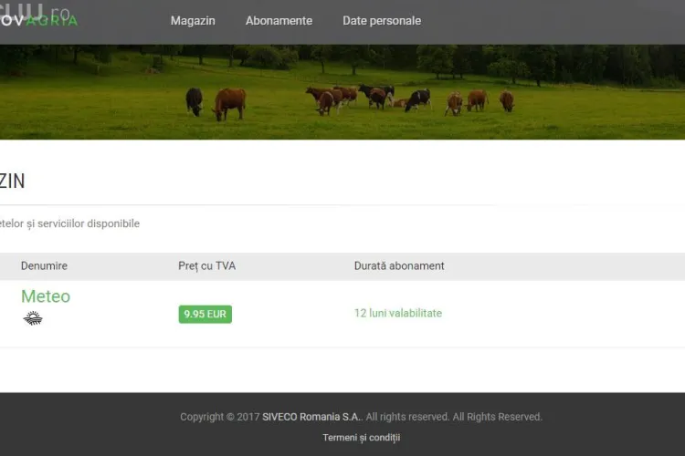Click the Meteo sun icon
685x456 pixels.
click(33, 318)
